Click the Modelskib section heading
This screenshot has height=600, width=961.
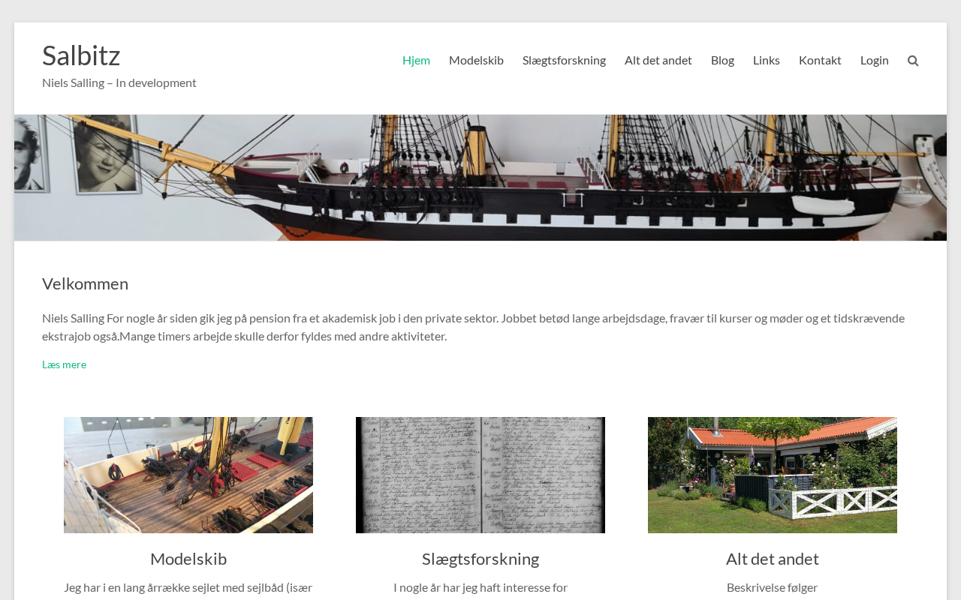point(188,559)
